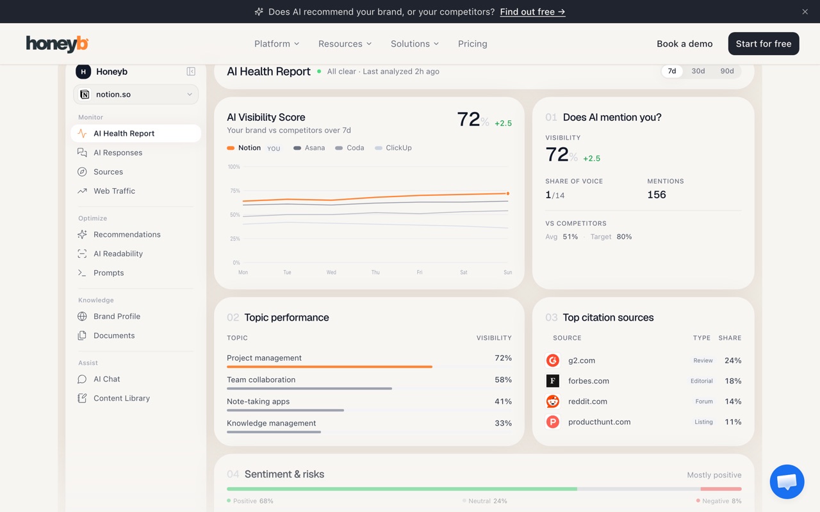Image resolution: width=820 pixels, height=512 pixels.
Task: Click the Project management visibility bar
Action: [x=329, y=367]
